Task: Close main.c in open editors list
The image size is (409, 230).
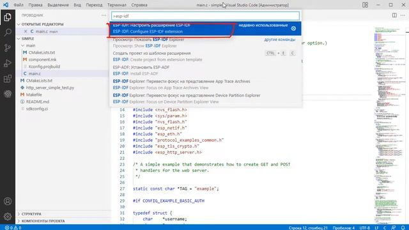Action: coord(26,31)
